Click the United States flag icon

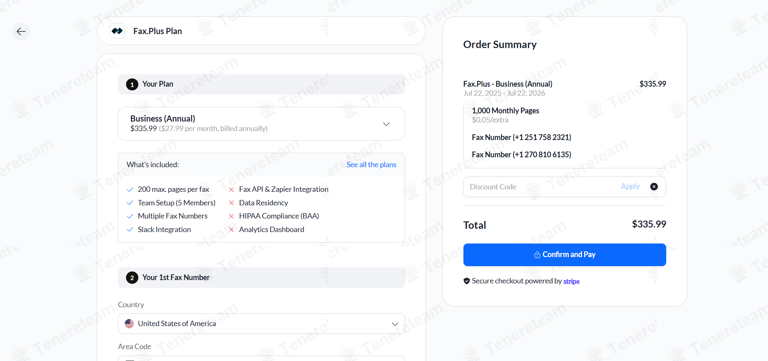pos(129,324)
